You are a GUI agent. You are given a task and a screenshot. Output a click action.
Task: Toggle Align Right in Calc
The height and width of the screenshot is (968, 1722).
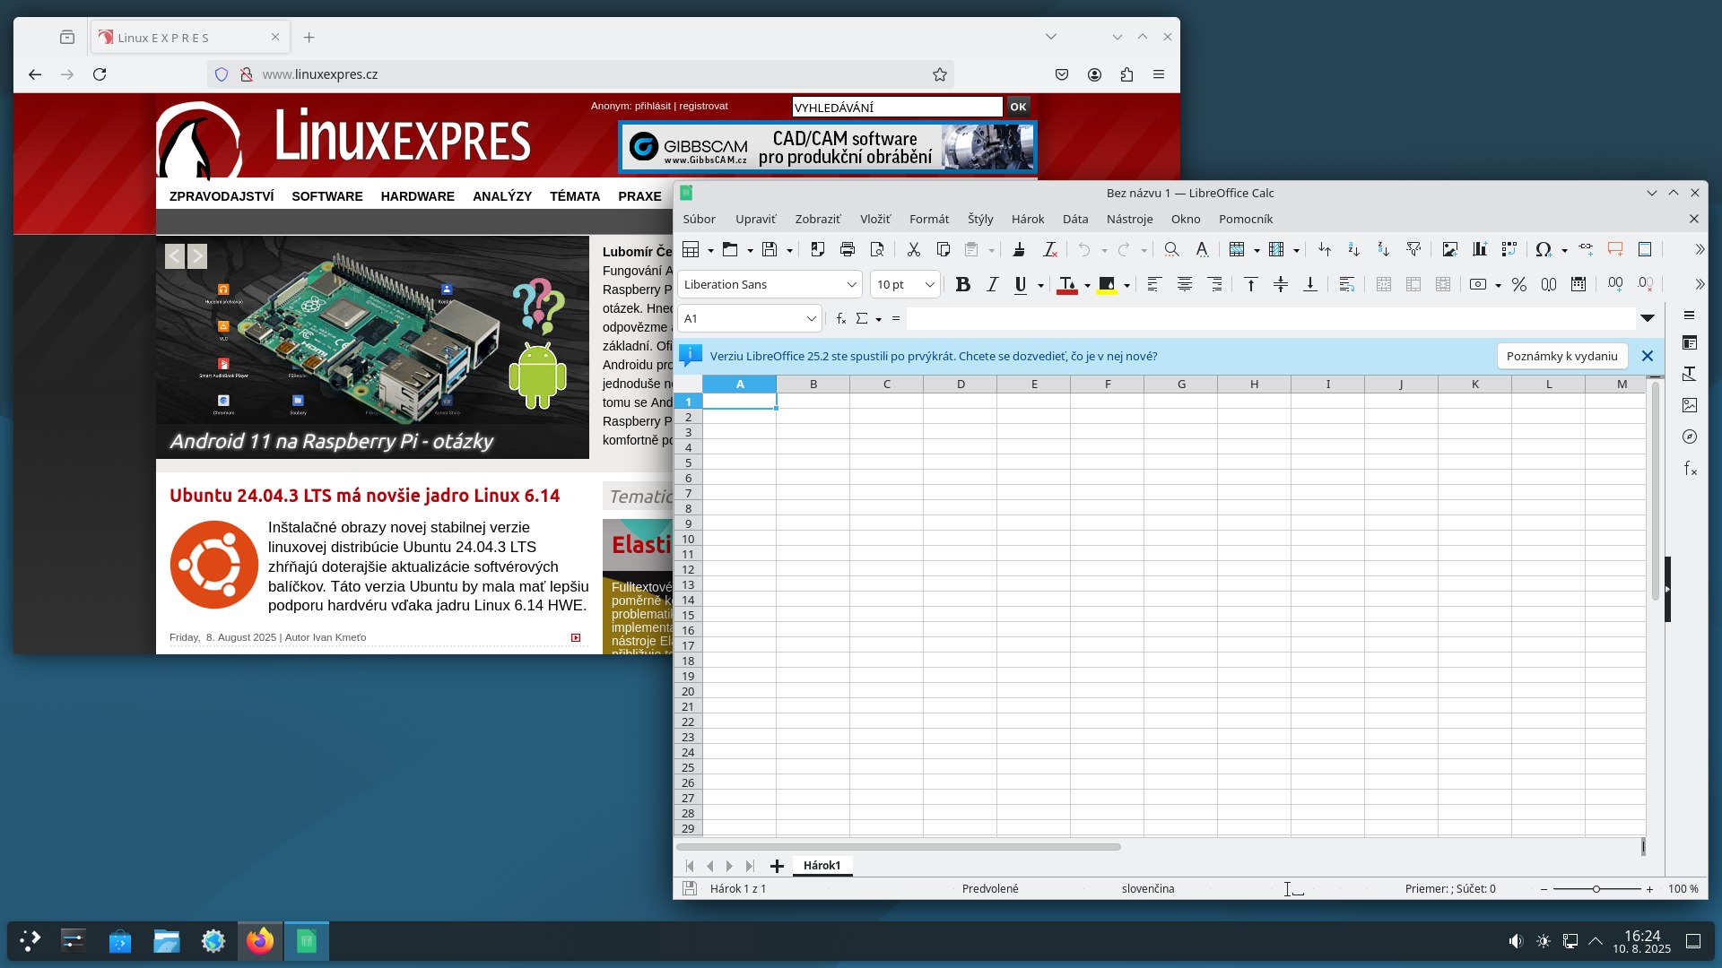[x=1214, y=285]
